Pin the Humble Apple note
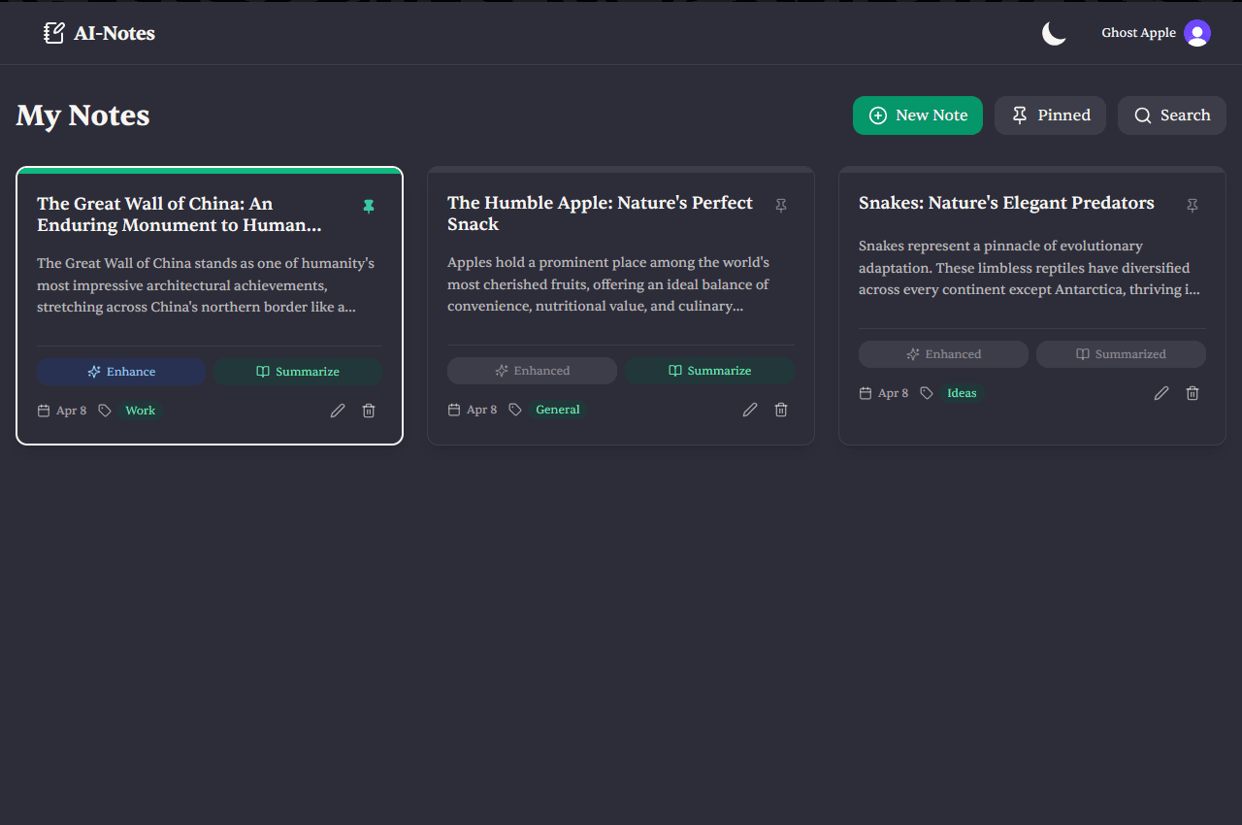The height and width of the screenshot is (825, 1242). [781, 205]
